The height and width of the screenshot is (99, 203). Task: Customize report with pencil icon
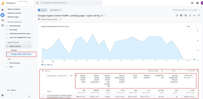[x=199, y=15]
